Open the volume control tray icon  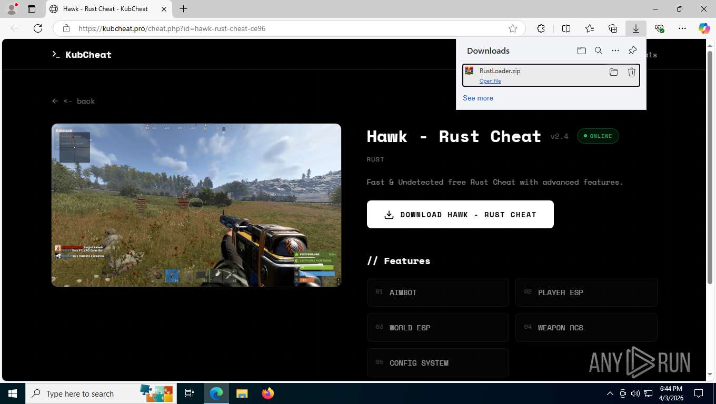click(x=635, y=393)
